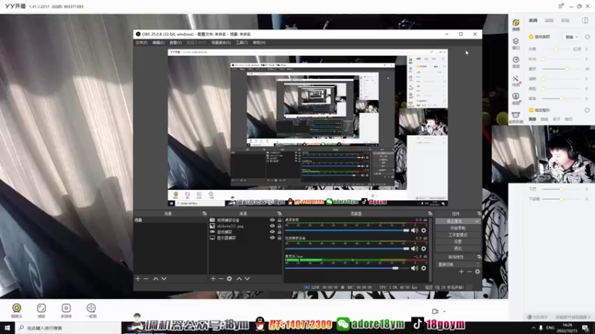Click the 开始录制 start recording button
Viewport: 595px width, 334px height.
tap(457, 228)
